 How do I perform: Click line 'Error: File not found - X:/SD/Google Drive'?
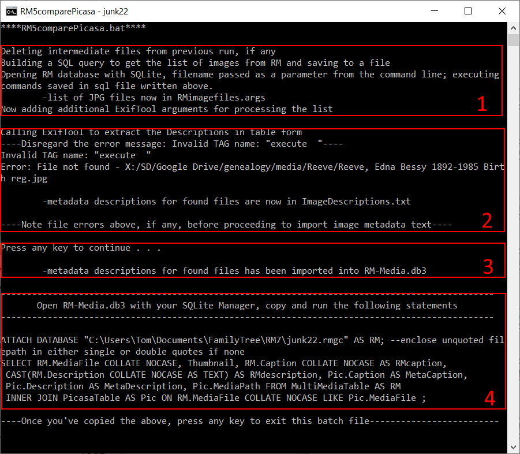point(252,167)
